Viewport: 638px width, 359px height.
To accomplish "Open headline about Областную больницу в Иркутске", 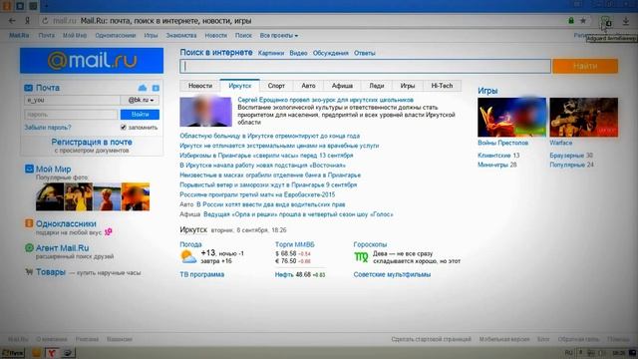I will pos(270,136).
